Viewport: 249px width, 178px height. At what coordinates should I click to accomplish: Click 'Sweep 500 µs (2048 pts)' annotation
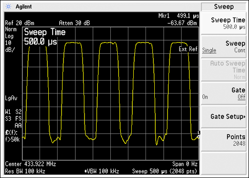click(165, 171)
